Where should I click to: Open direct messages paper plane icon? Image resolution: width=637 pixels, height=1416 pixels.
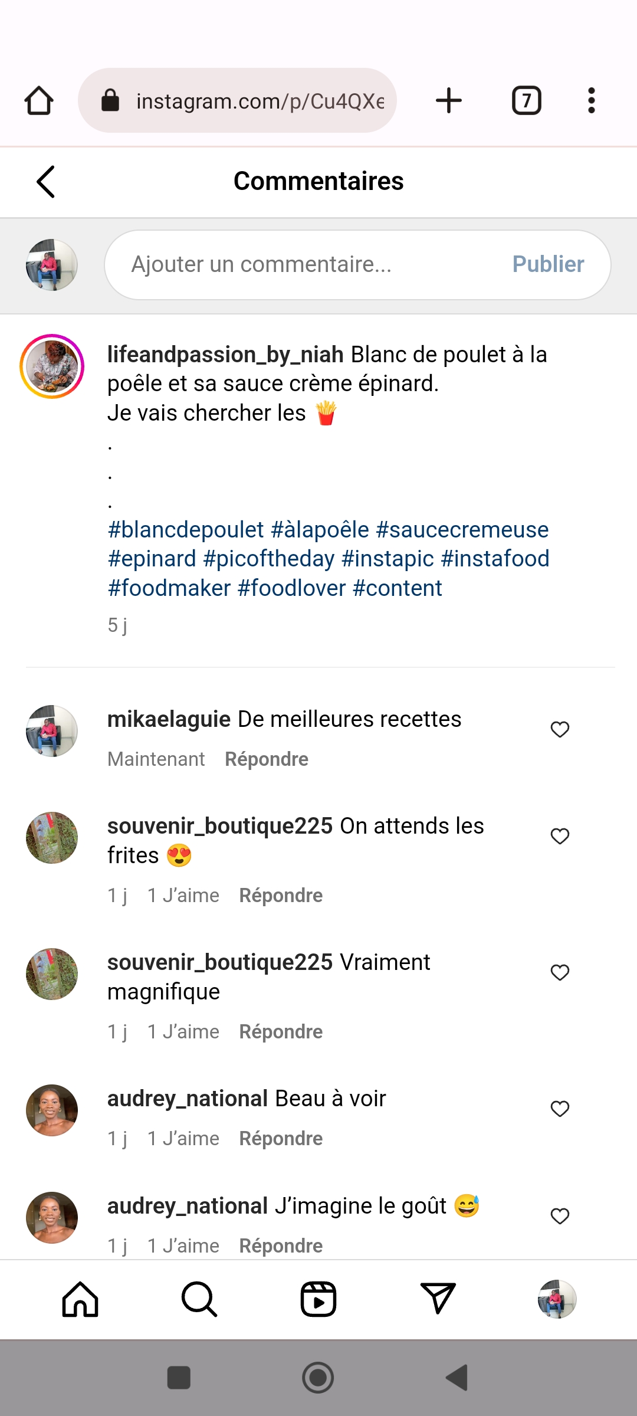438,1299
